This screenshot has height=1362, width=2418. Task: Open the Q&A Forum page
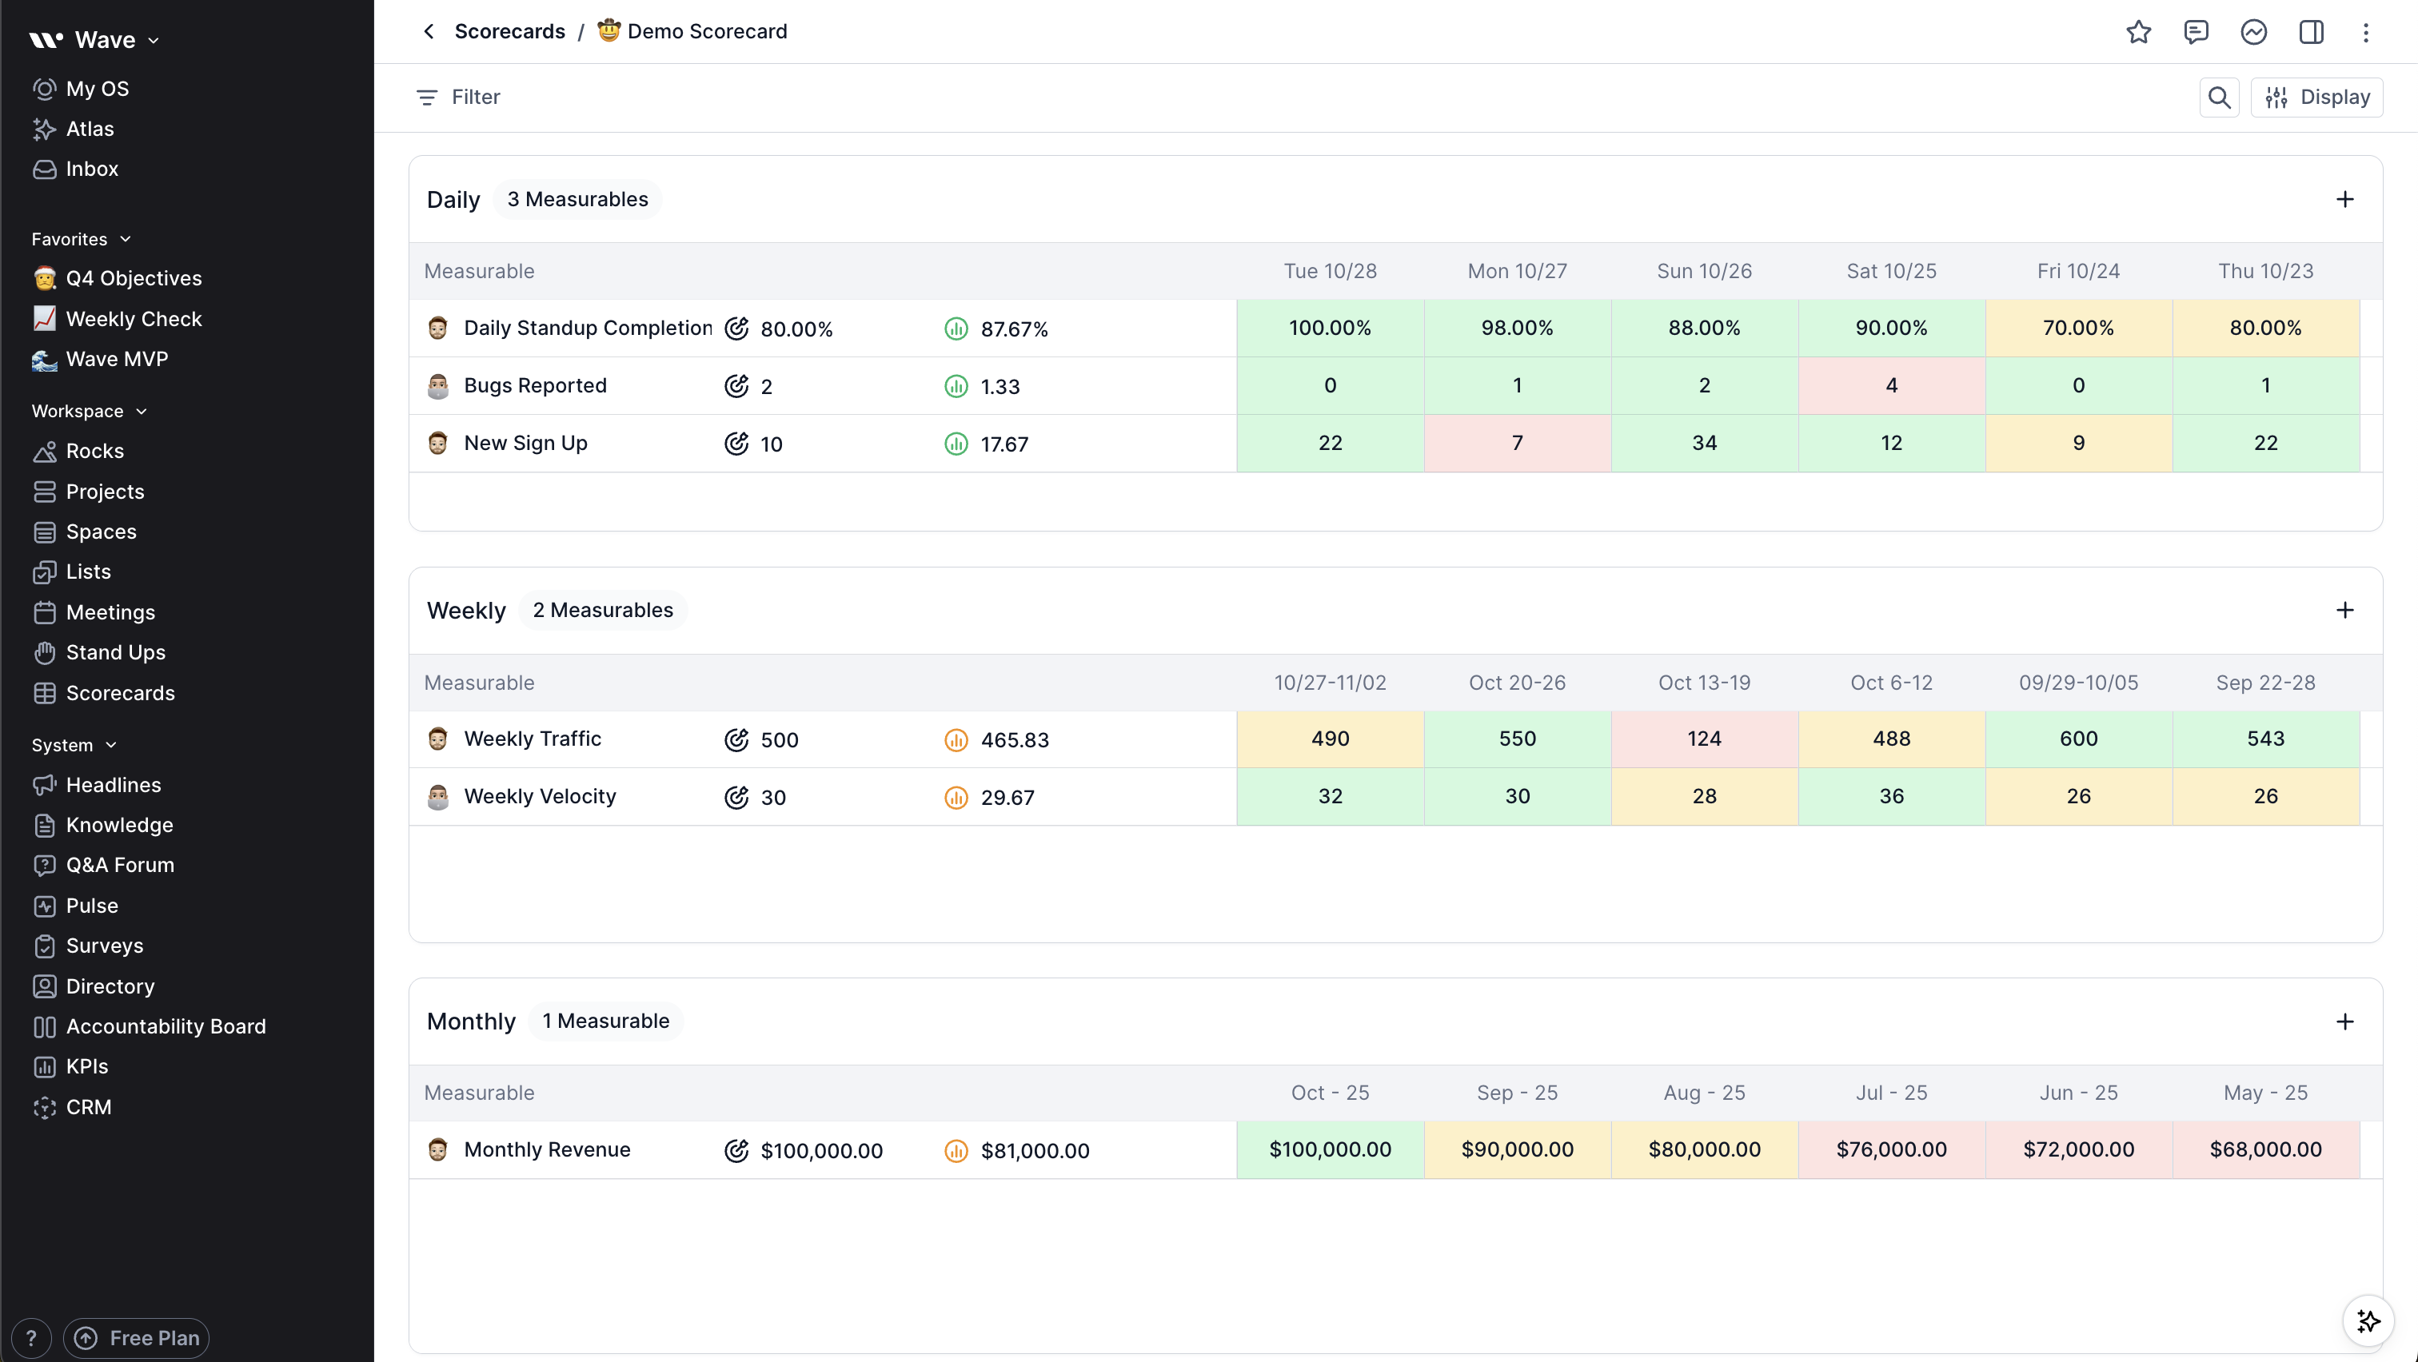point(119,865)
